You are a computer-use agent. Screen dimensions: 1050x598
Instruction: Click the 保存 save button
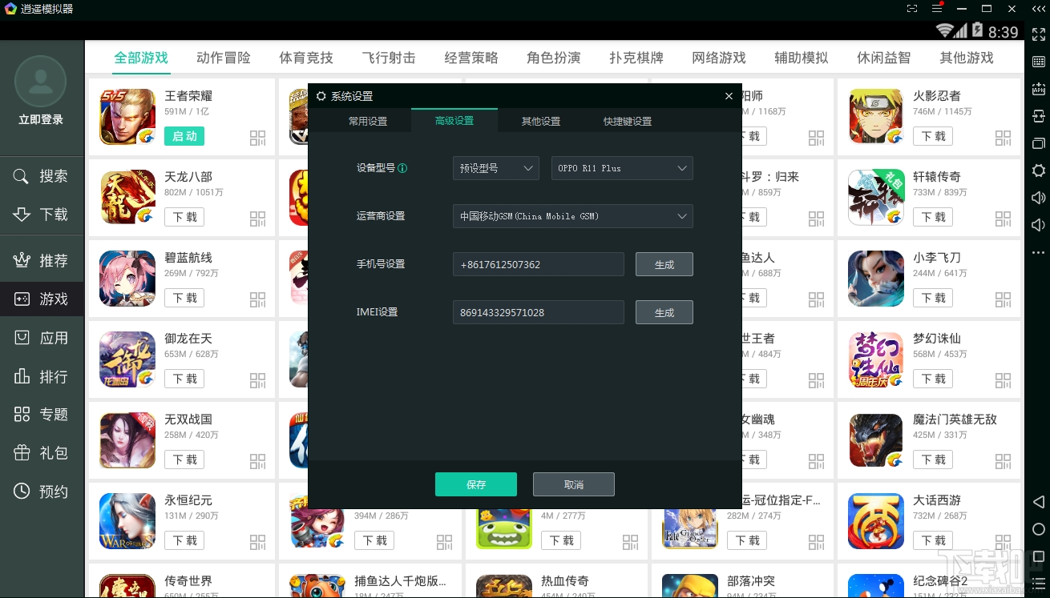pos(476,484)
